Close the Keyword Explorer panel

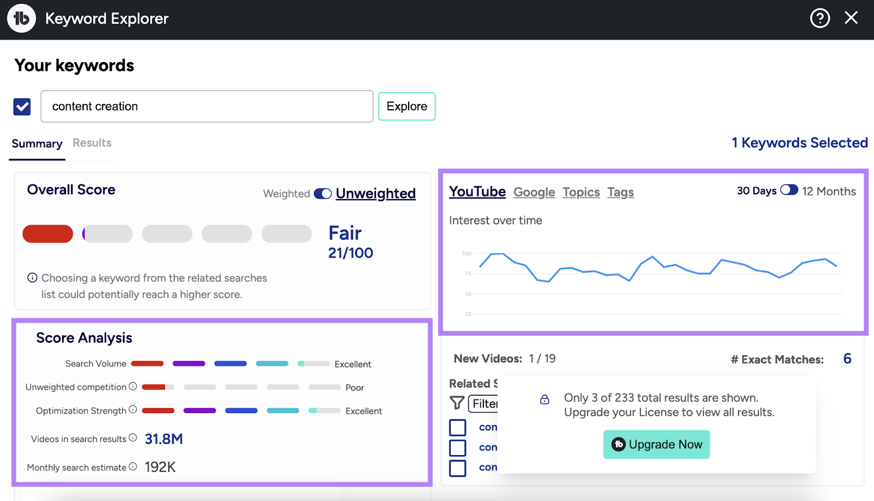pos(851,18)
